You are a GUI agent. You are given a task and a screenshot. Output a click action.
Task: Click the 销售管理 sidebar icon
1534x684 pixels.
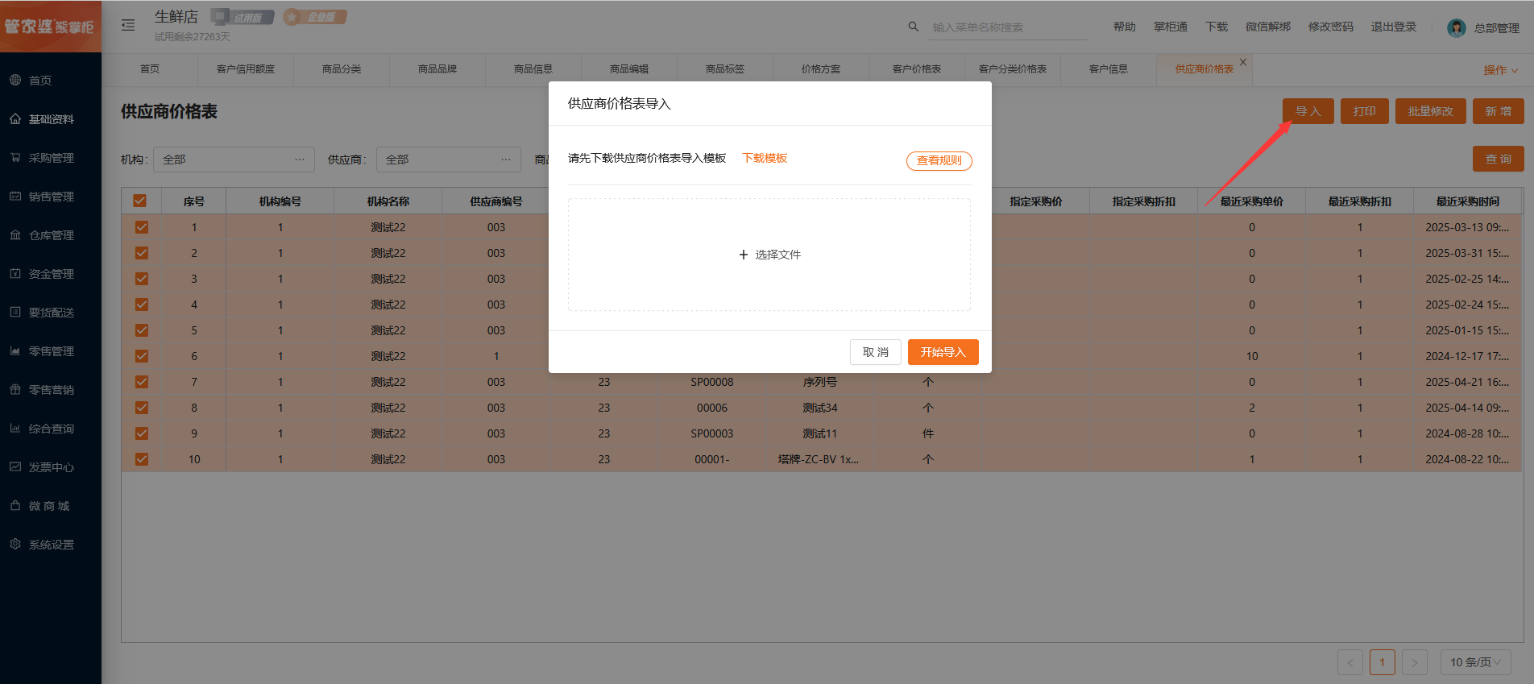[x=15, y=196]
